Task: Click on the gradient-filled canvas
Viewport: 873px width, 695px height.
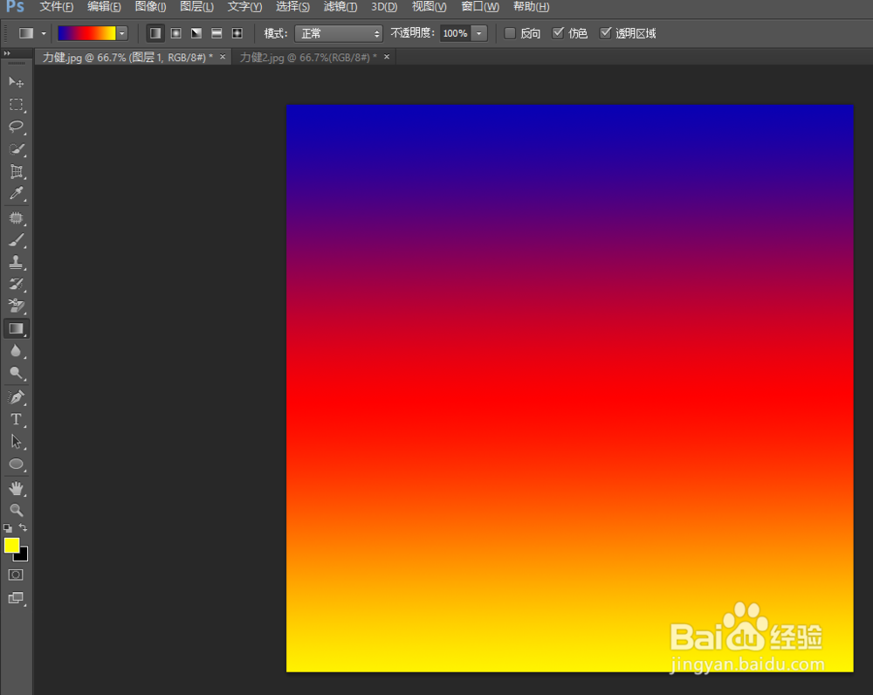Action: pyautogui.click(x=569, y=389)
